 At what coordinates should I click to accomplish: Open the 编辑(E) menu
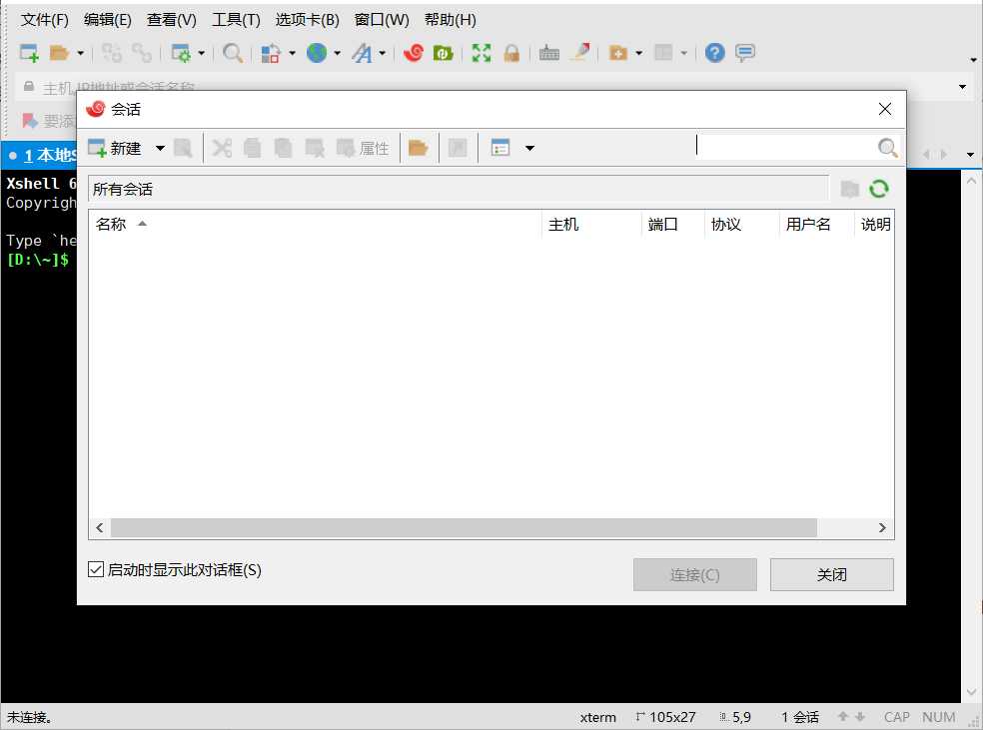click(x=107, y=20)
